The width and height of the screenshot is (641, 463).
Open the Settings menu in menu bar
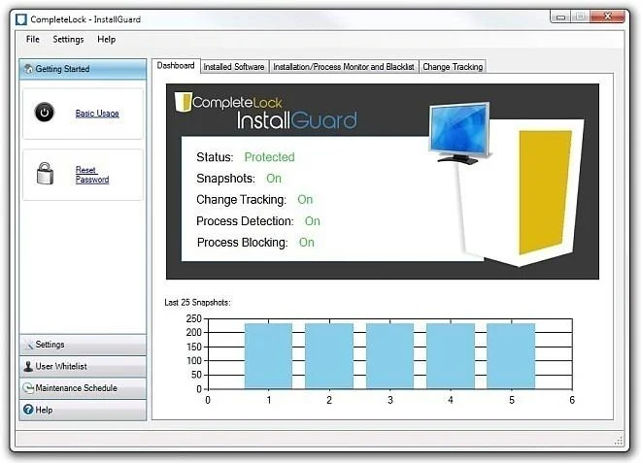[x=68, y=39]
